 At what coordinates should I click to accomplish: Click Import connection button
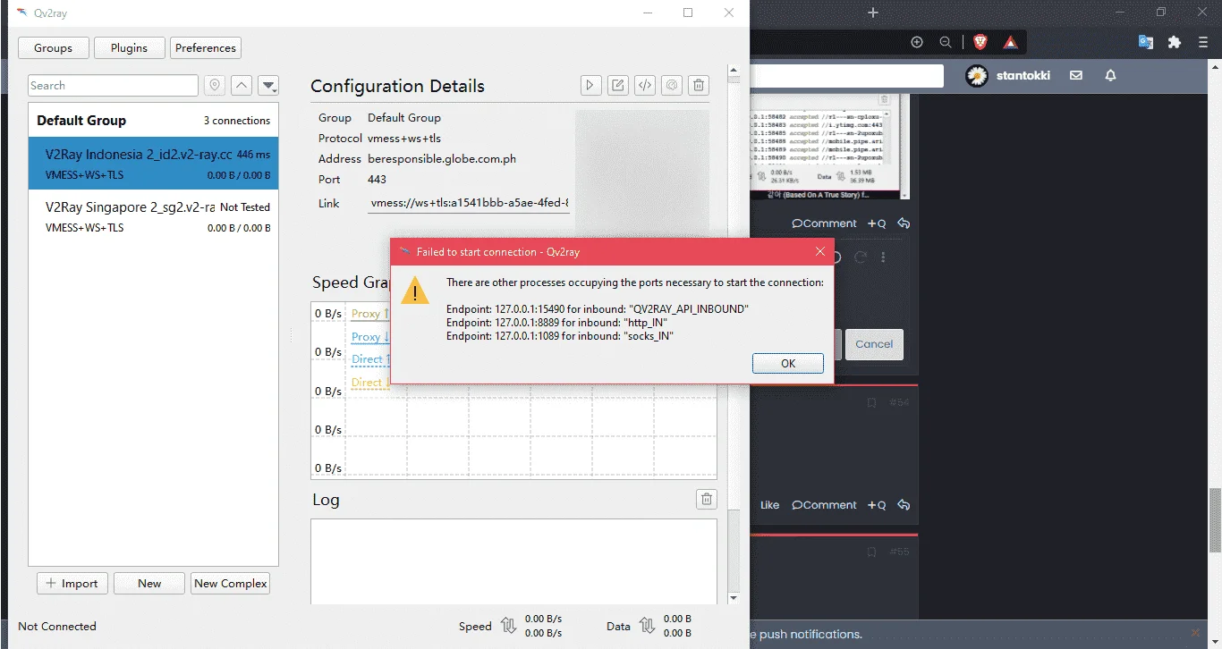pos(72,584)
